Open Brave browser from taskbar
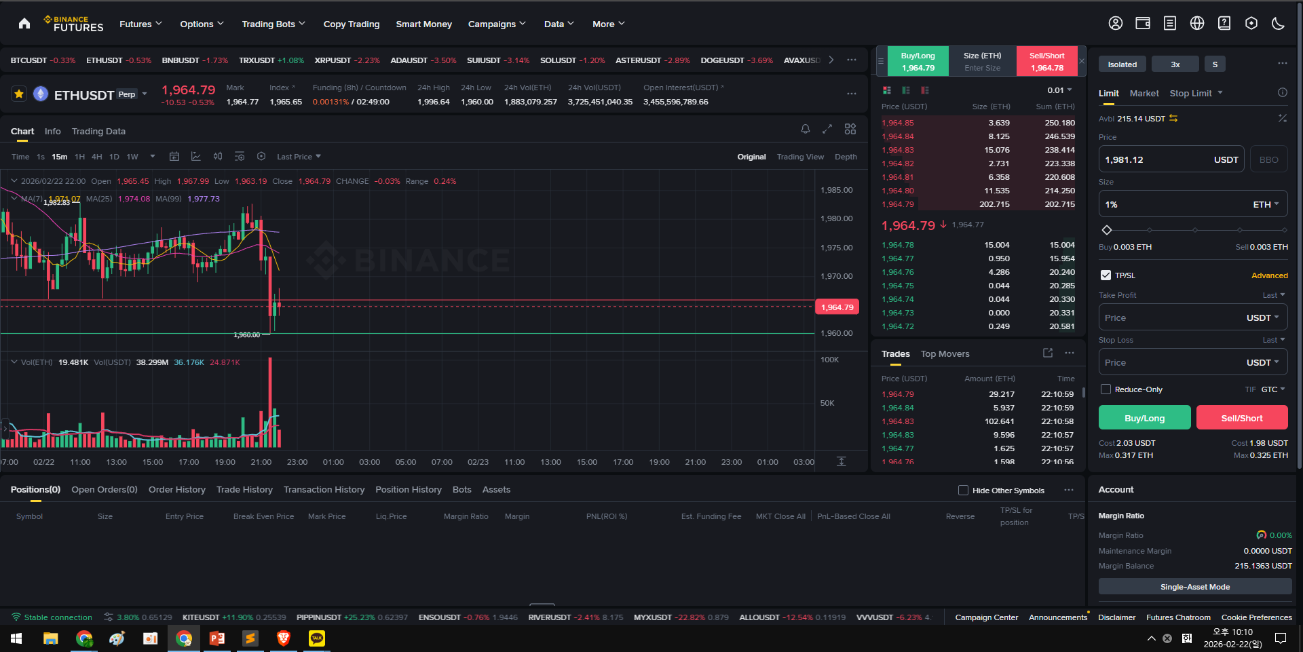 (283, 638)
